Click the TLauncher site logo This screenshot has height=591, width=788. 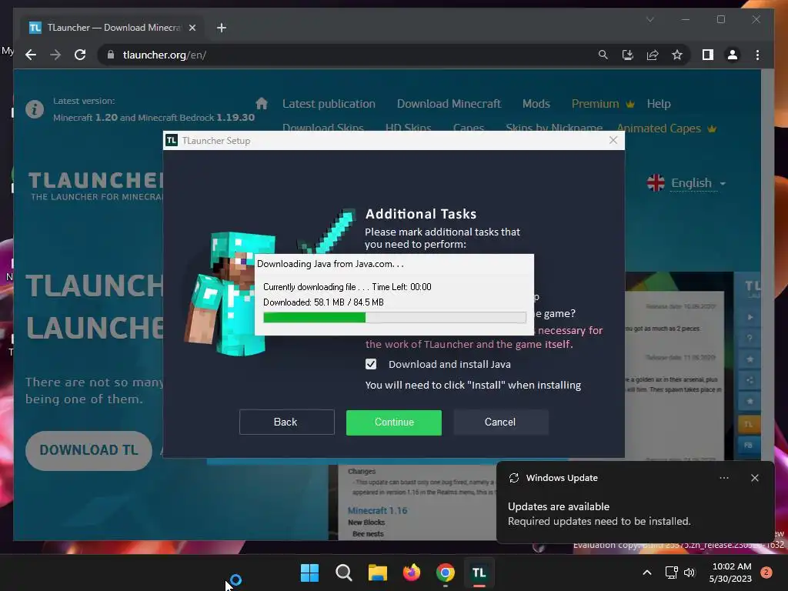pyautogui.click(x=95, y=186)
